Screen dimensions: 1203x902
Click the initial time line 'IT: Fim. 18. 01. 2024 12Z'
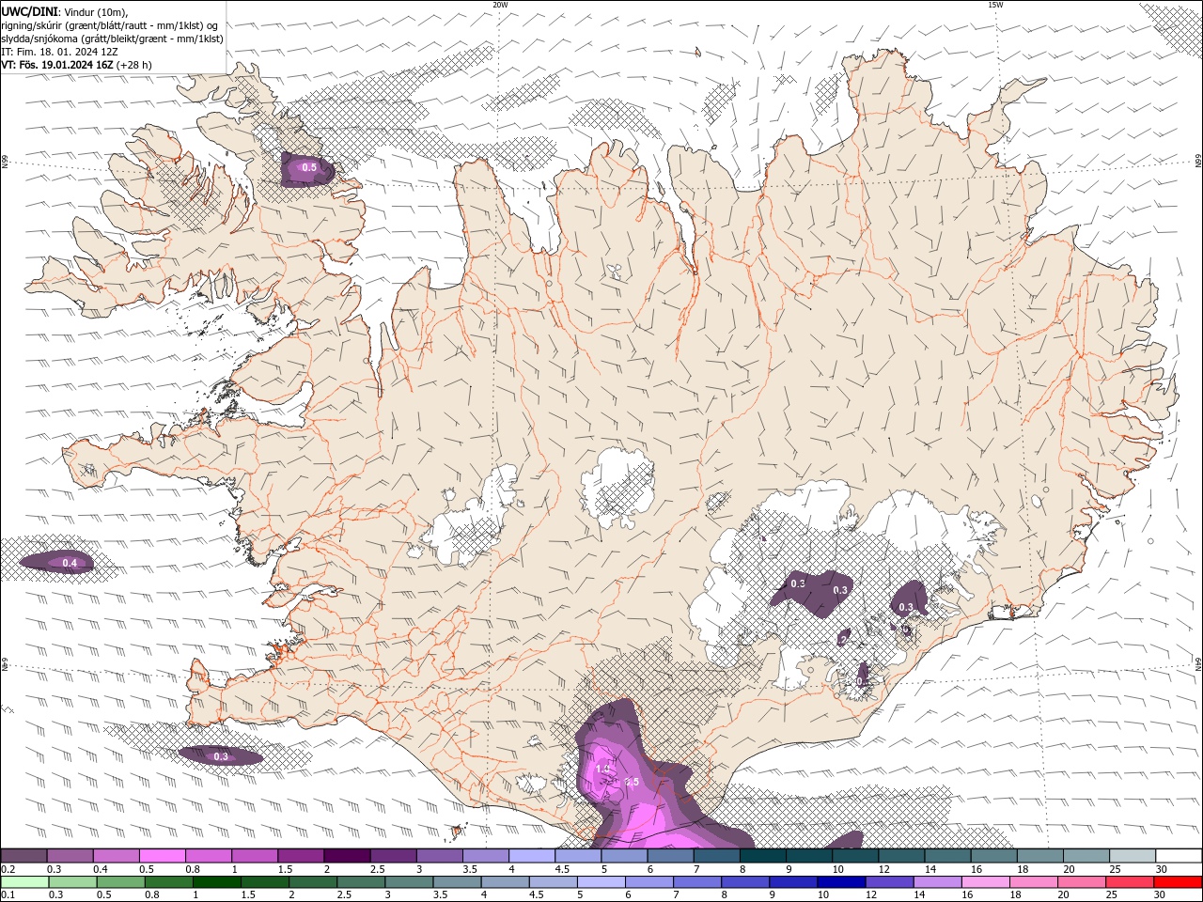pyautogui.click(x=60, y=52)
